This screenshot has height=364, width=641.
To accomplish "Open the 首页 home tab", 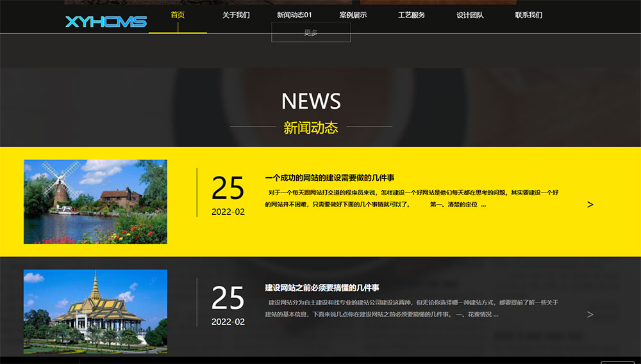I will point(178,15).
